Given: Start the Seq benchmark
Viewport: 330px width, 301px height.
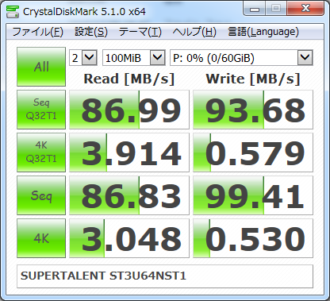Looking at the screenshot, I should click(41, 195).
